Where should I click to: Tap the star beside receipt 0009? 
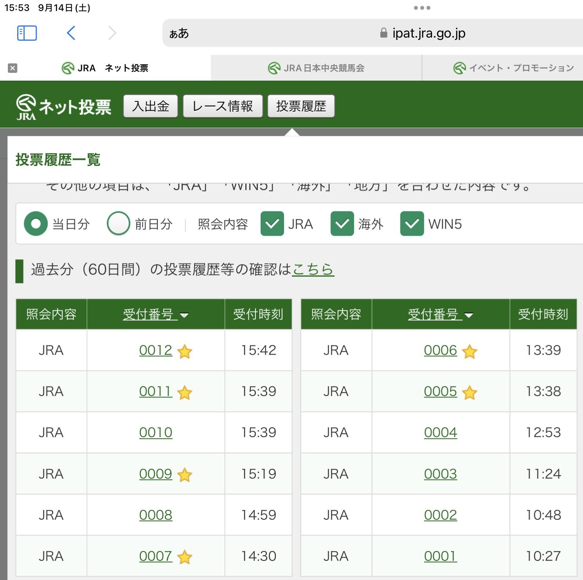(x=185, y=475)
